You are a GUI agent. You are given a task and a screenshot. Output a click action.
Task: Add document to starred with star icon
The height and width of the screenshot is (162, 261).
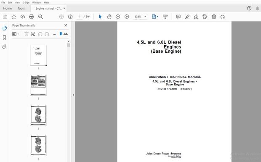(14, 17)
